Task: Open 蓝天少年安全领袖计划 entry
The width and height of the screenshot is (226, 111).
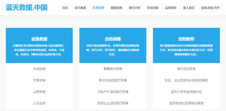Action: pos(186,92)
